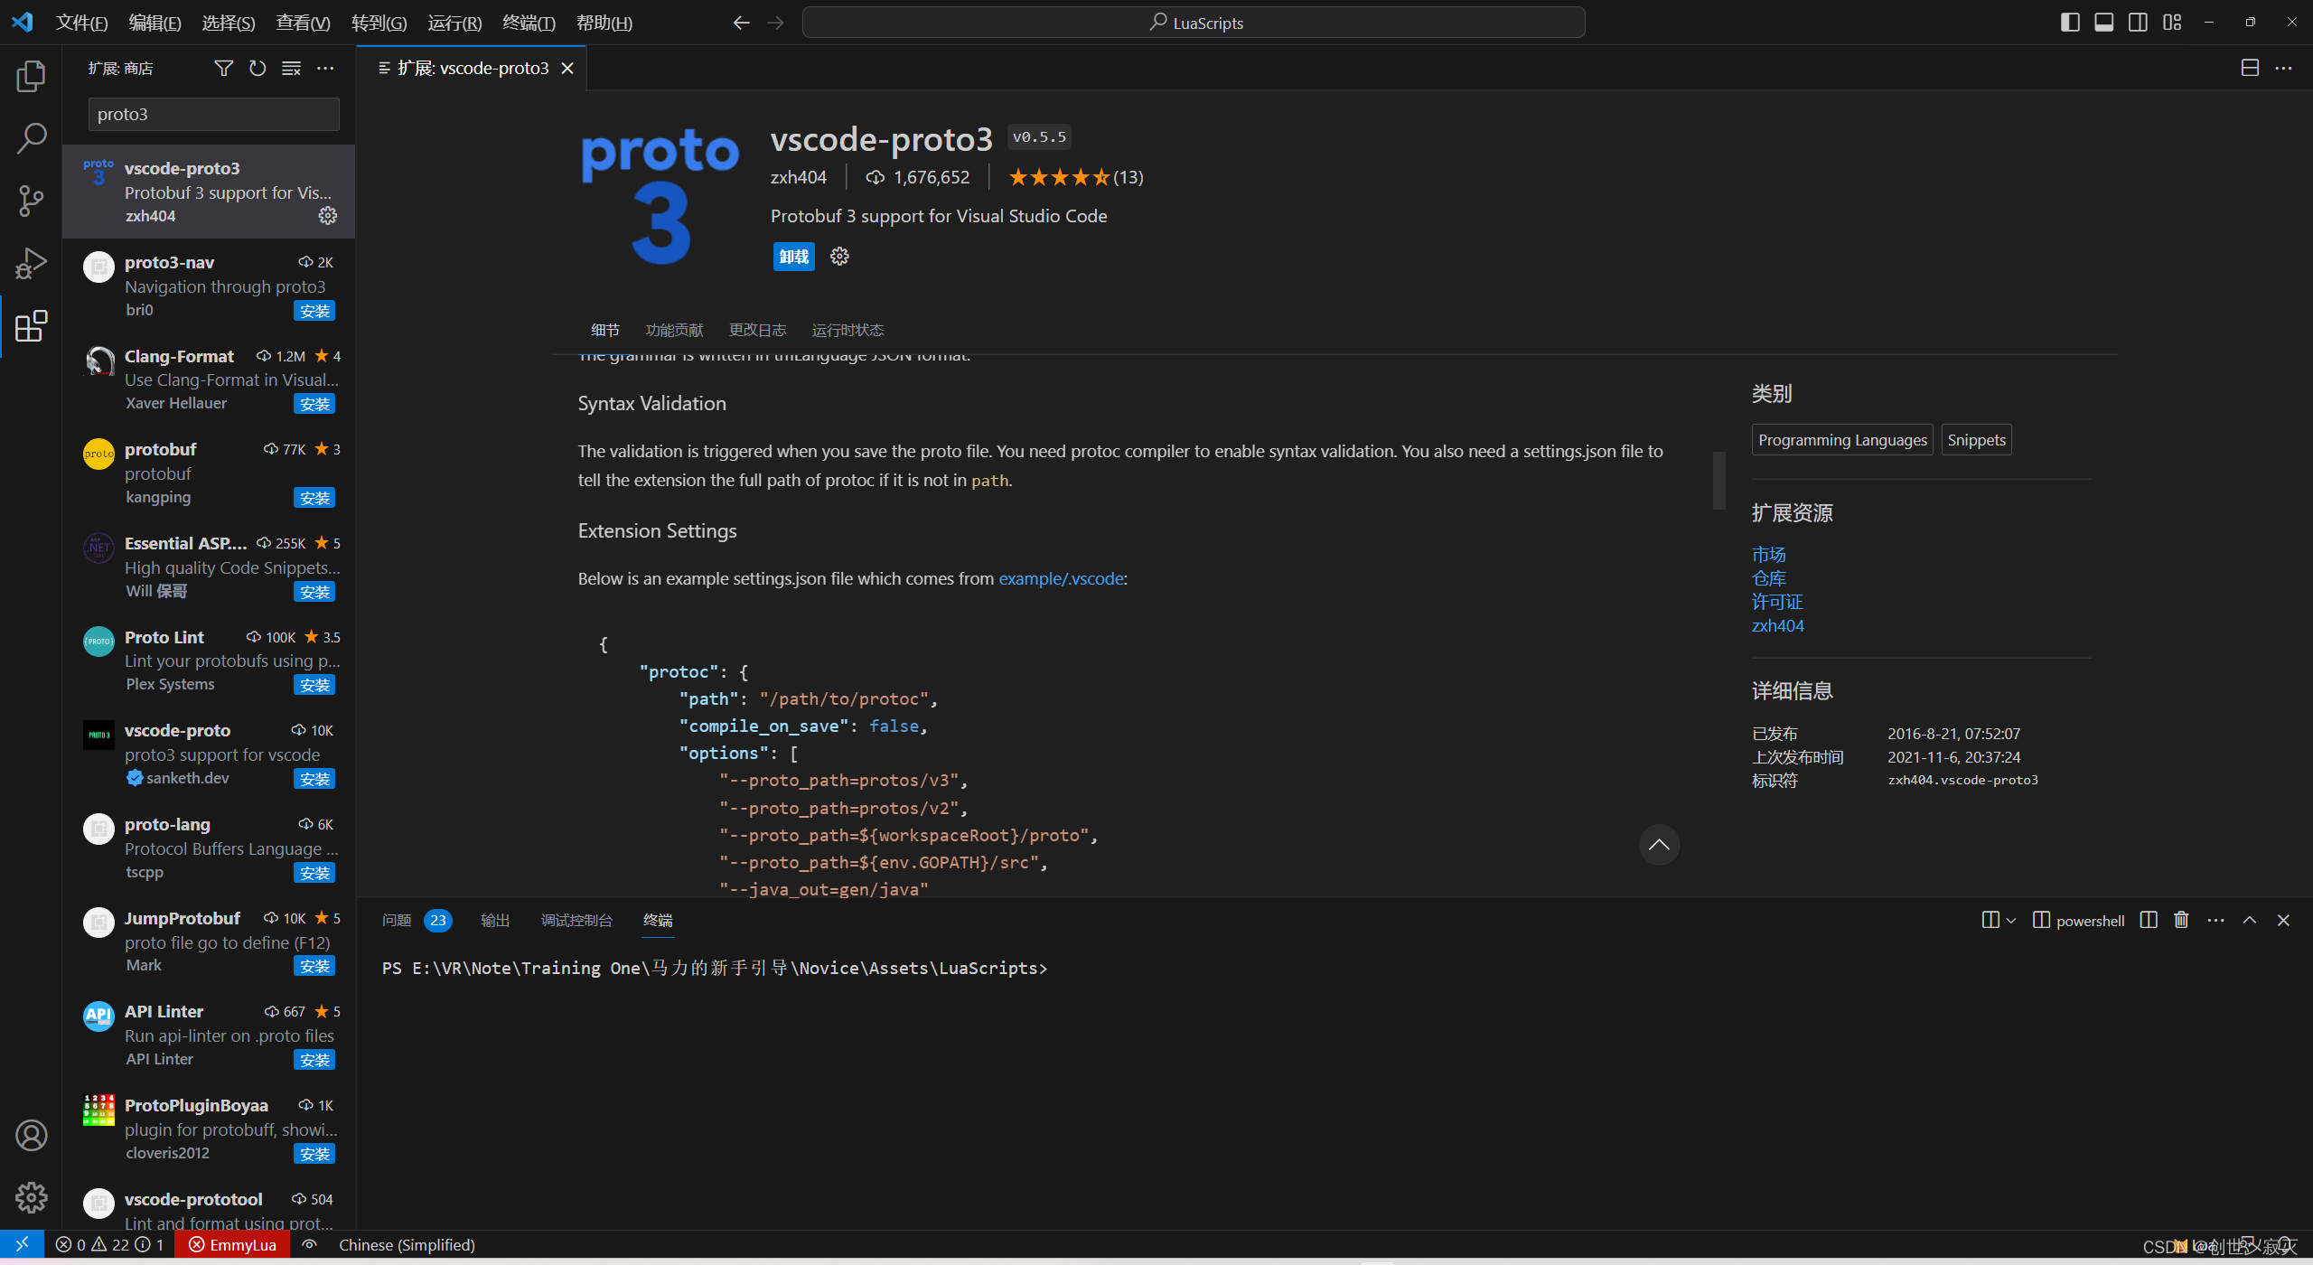Switch to the 更改日志 tab
This screenshot has height=1265, width=2313.
(x=757, y=330)
